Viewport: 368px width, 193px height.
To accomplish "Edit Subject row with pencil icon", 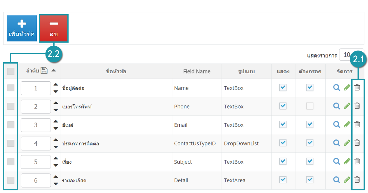I will pyautogui.click(x=347, y=161).
